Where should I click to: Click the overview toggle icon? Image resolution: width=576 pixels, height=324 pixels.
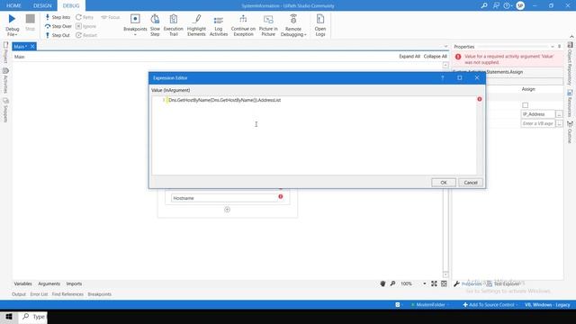(x=444, y=283)
